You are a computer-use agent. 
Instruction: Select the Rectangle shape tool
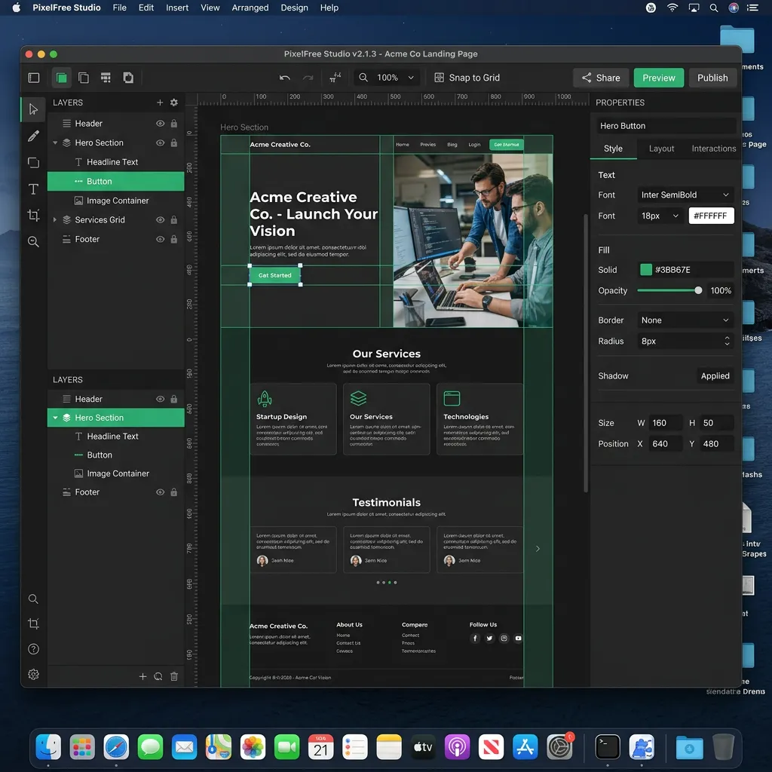[33, 163]
